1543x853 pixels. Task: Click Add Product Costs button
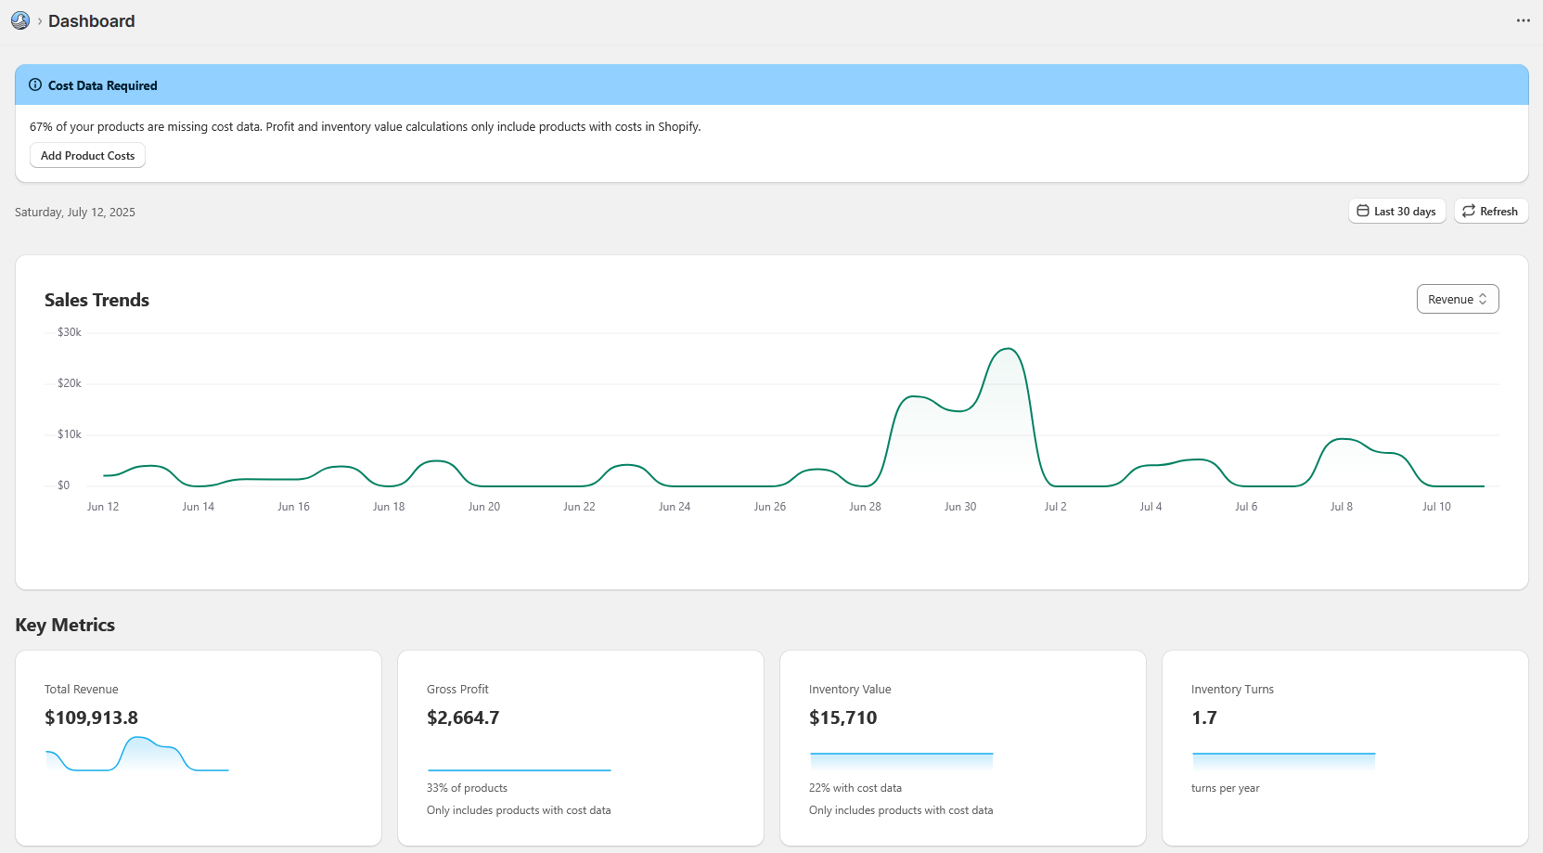[88, 156]
